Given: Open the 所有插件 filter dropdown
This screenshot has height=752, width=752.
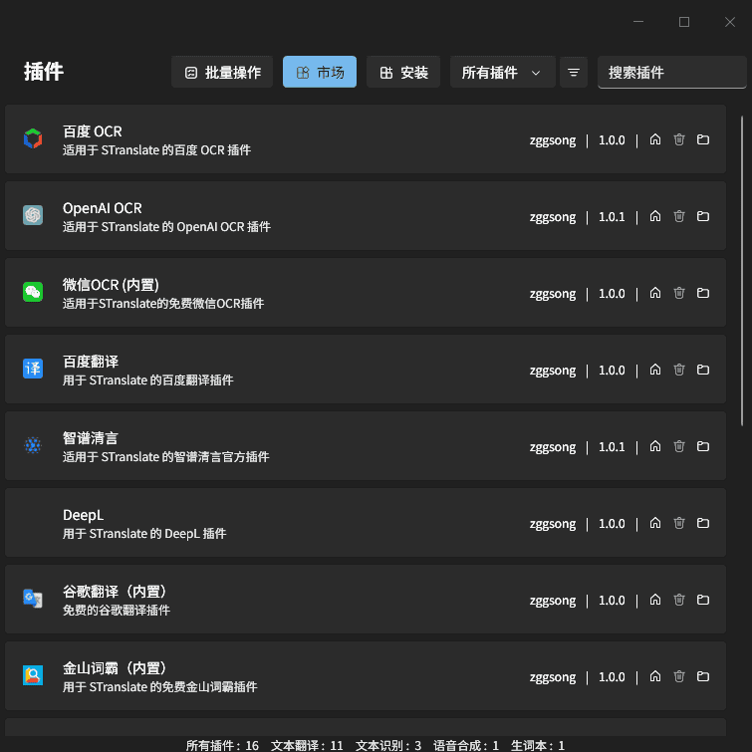Looking at the screenshot, I should pos(503,72).
